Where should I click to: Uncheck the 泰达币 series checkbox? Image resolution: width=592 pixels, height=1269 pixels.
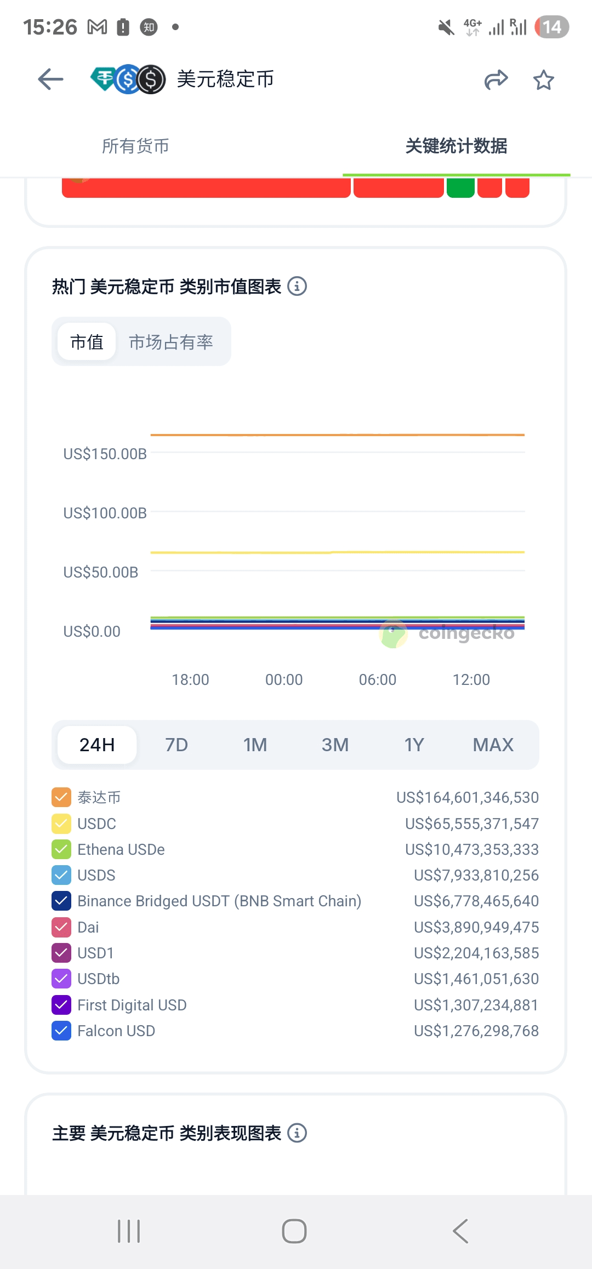61,797
